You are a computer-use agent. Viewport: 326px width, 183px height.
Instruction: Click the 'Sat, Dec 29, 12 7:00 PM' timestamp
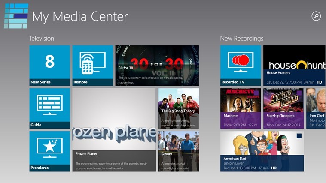pyautogui.click(x=284, y=82)
